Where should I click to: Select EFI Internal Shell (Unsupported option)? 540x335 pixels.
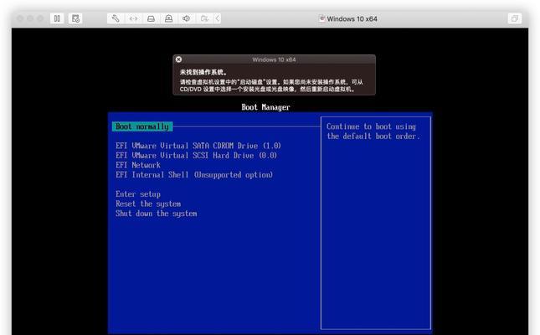tap(194, 175)
